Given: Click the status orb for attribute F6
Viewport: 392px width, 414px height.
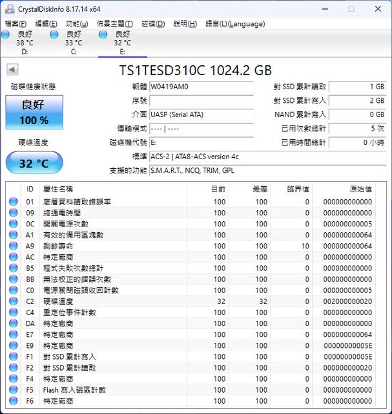Looking at the screenshot, I should click(13, 401).
